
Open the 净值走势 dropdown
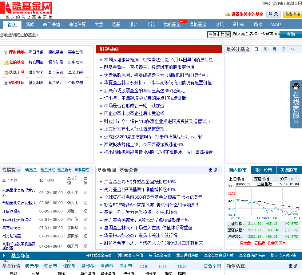pos(219,34)
